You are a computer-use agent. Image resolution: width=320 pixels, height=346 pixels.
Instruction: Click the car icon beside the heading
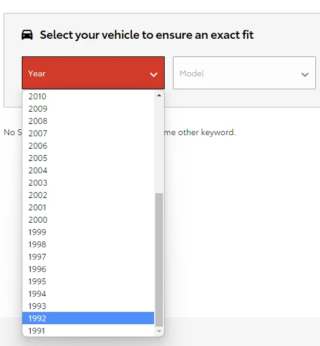point(27,35)
